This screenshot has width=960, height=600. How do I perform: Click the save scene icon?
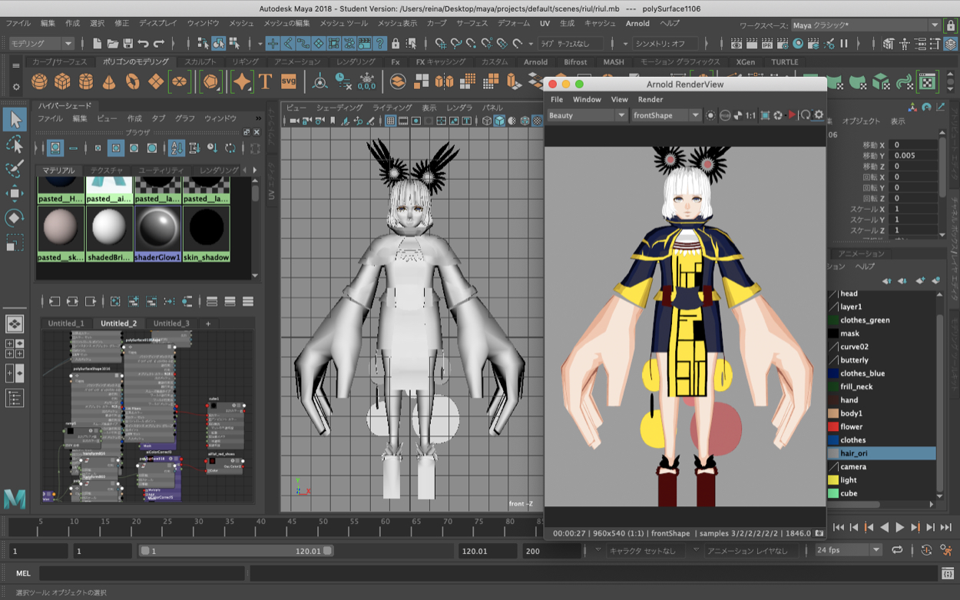pos(128,44)
